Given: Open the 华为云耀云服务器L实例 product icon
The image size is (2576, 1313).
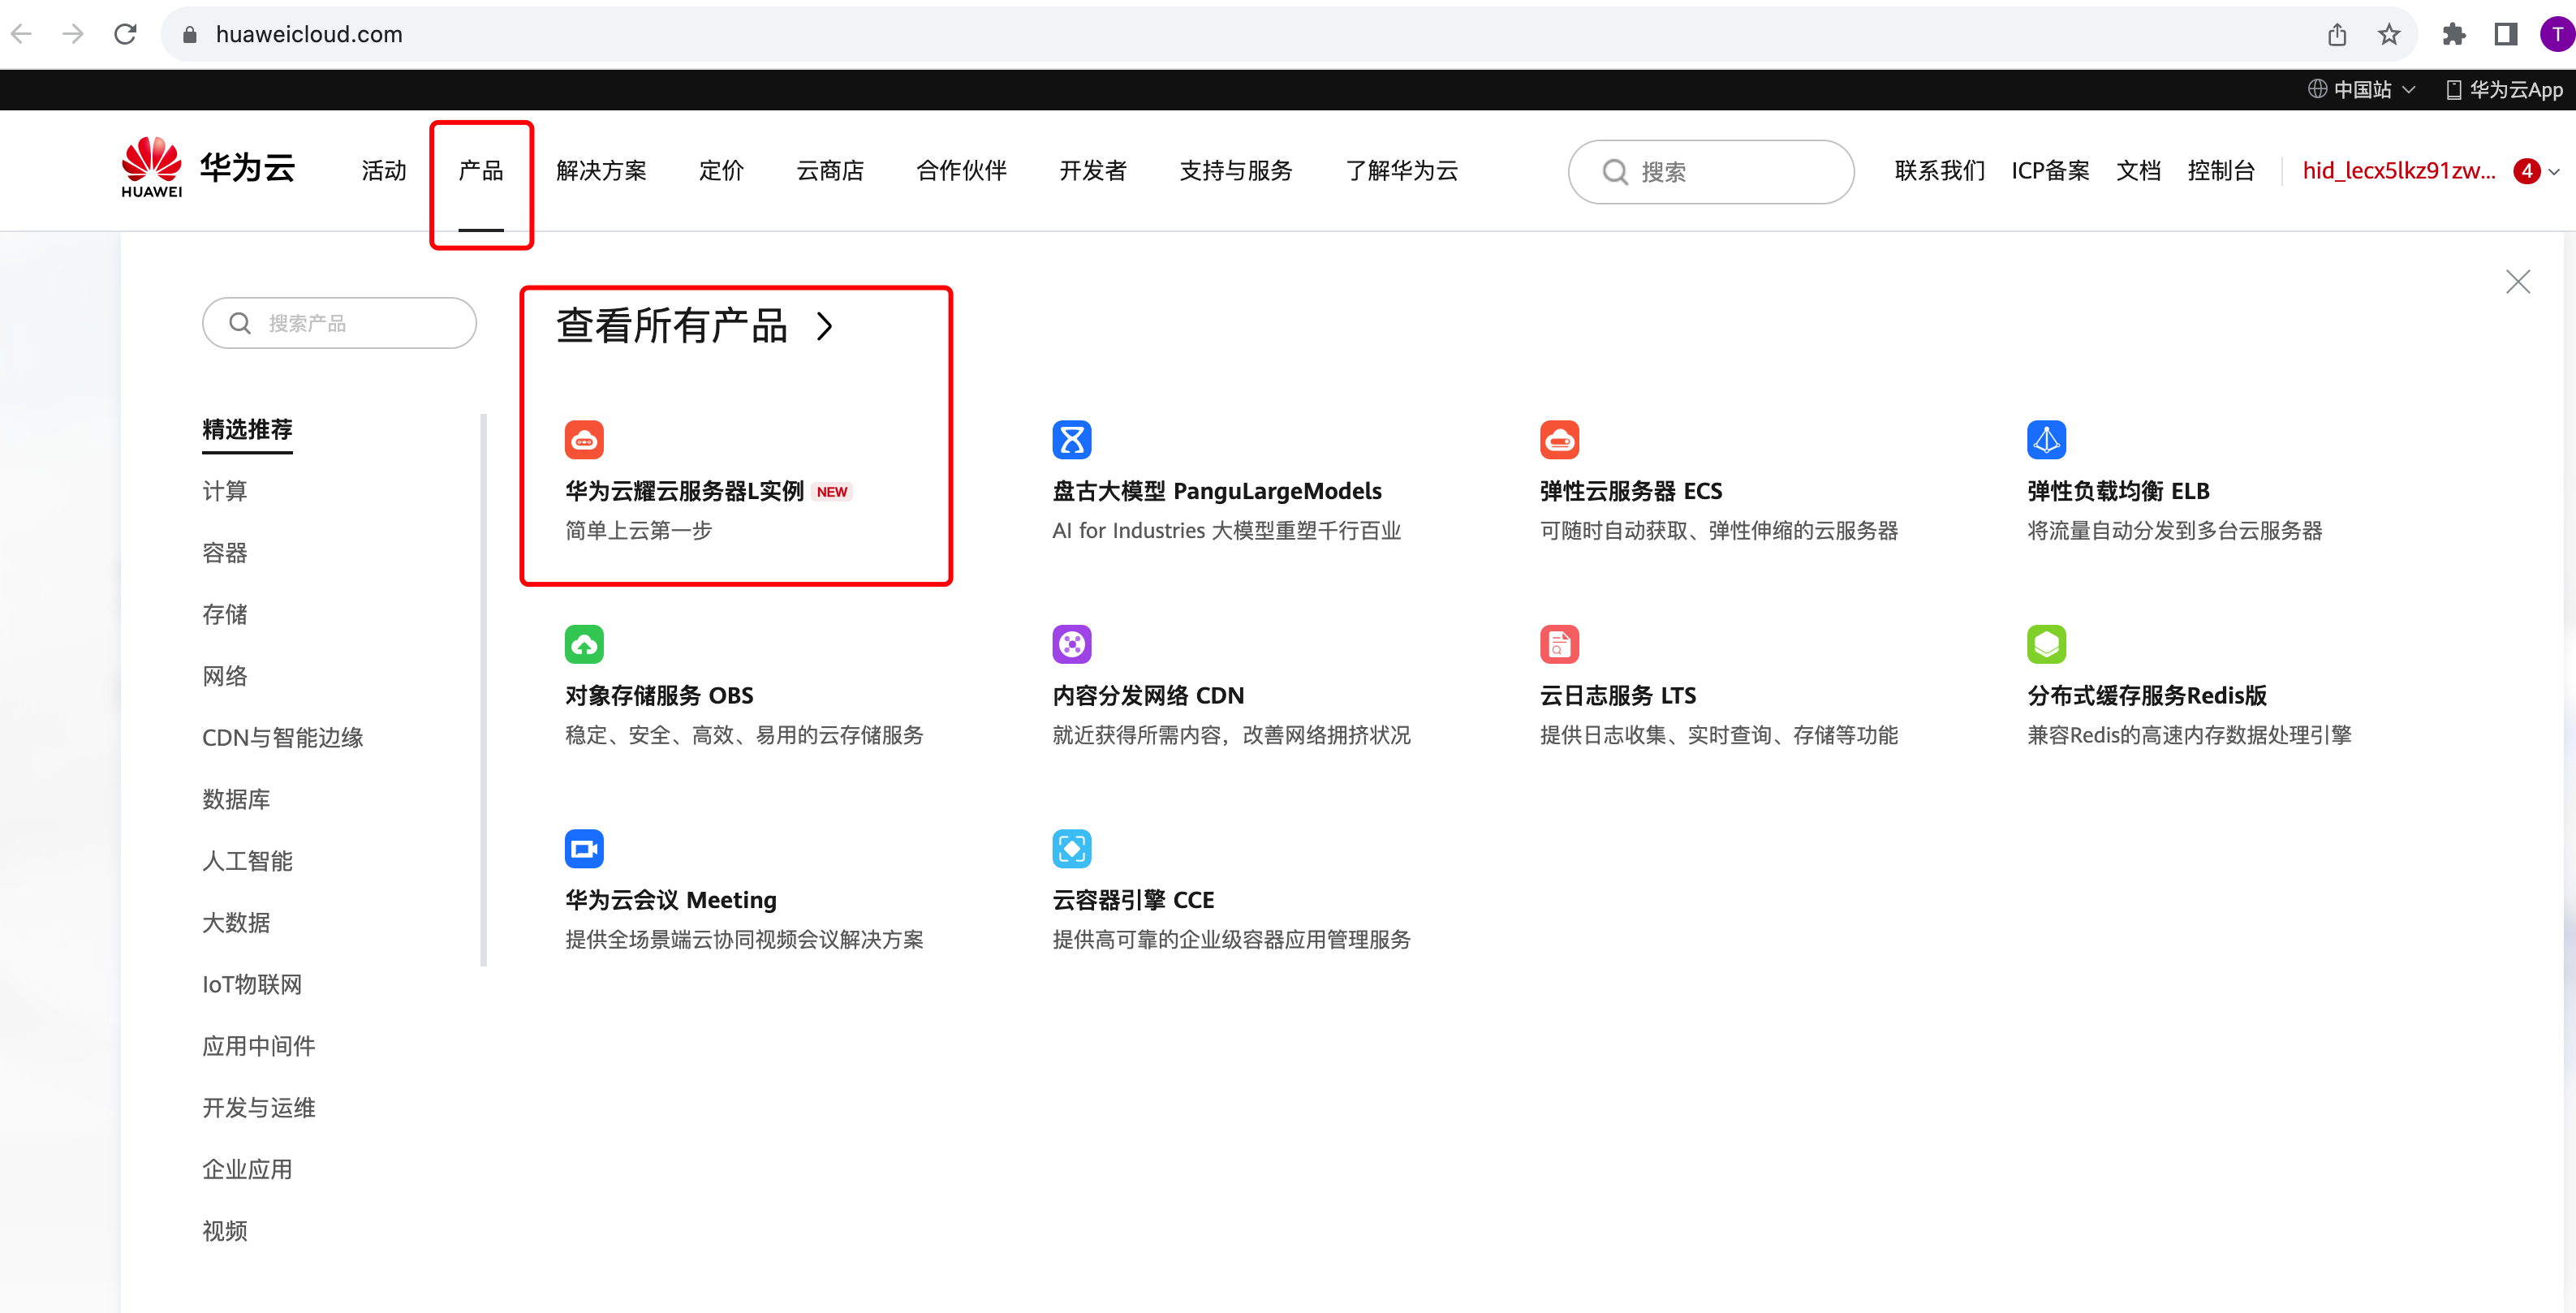Looking at the screenshot, I should click(x=584, y=440).
